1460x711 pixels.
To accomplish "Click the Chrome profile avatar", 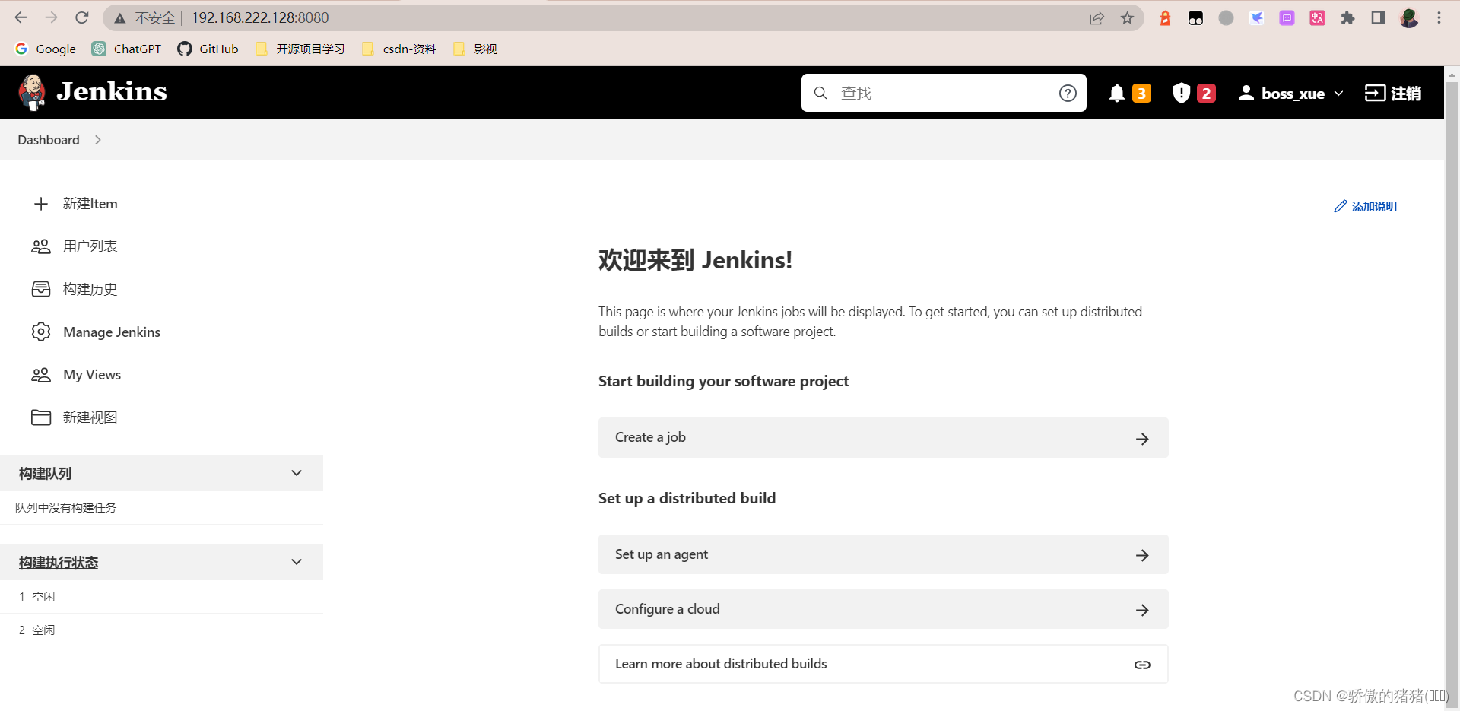I will (x=1408, y=17).
